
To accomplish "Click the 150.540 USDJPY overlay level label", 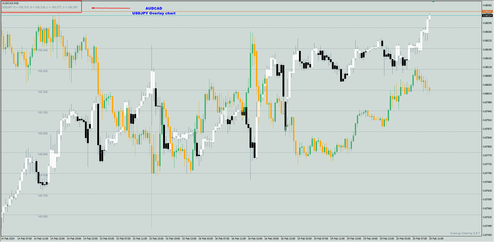I will pyautogui.click(x=43, y=50).
